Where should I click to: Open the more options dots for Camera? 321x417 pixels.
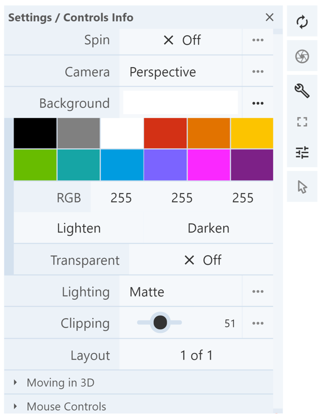[x=257, y=72]
